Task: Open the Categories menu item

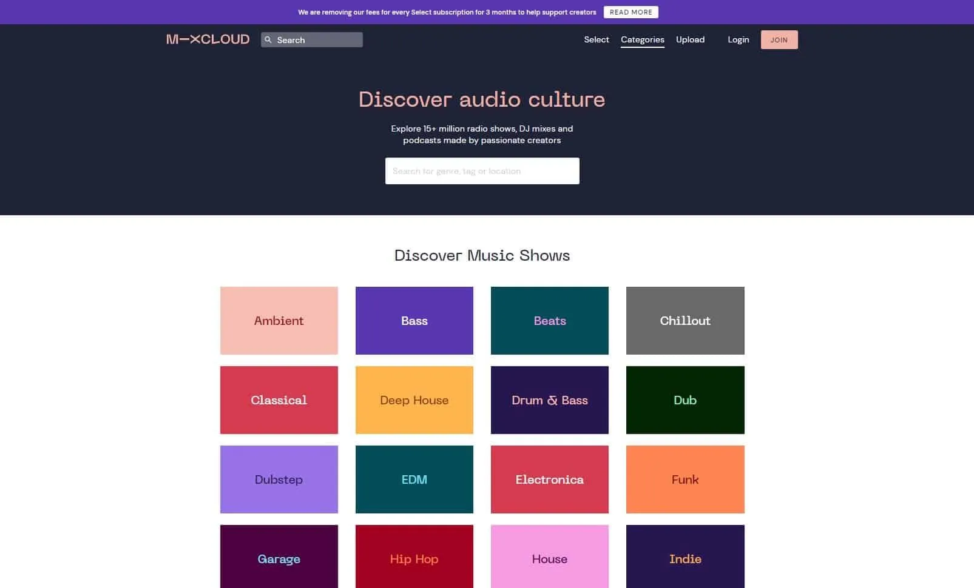Action: (642, 39)
